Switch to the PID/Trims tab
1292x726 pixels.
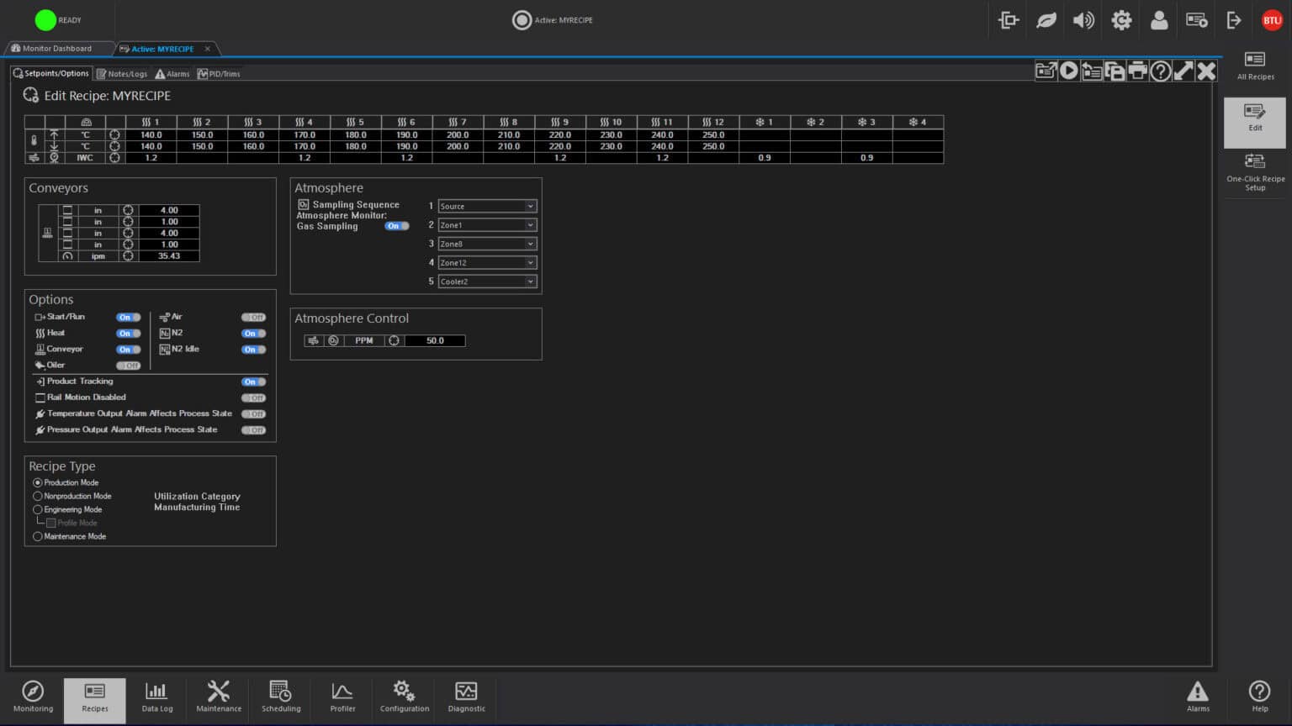tap(219, 74)
